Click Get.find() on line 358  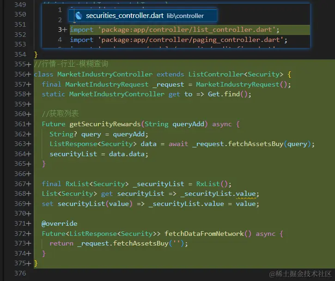pyautogui.click(x=227, y=94)
